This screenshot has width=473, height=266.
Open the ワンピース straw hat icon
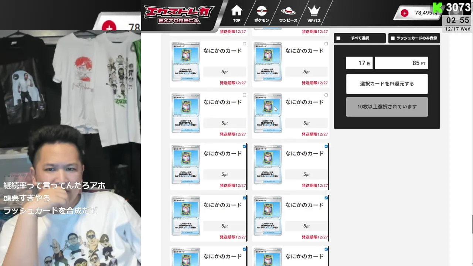pyautogui.click(x=288, y=14)
